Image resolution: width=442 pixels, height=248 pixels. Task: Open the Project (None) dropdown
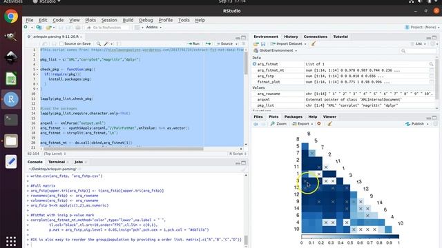coord(422,28)
